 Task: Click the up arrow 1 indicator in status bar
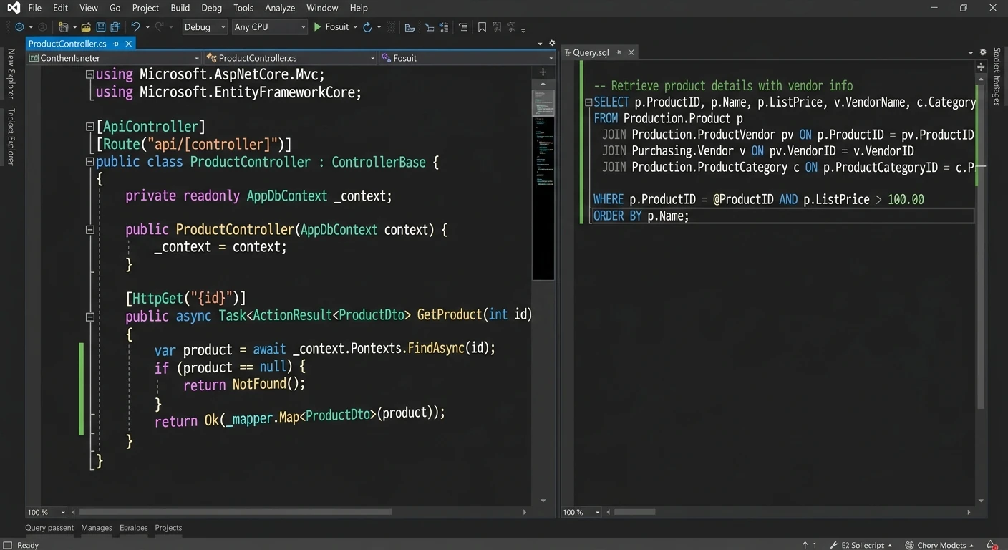(x=810, y=545)
